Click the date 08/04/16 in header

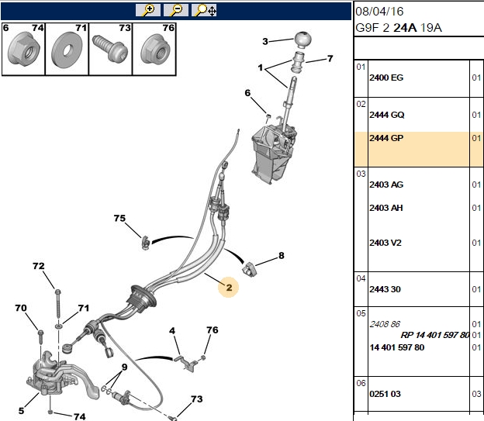tap(379, 12)
